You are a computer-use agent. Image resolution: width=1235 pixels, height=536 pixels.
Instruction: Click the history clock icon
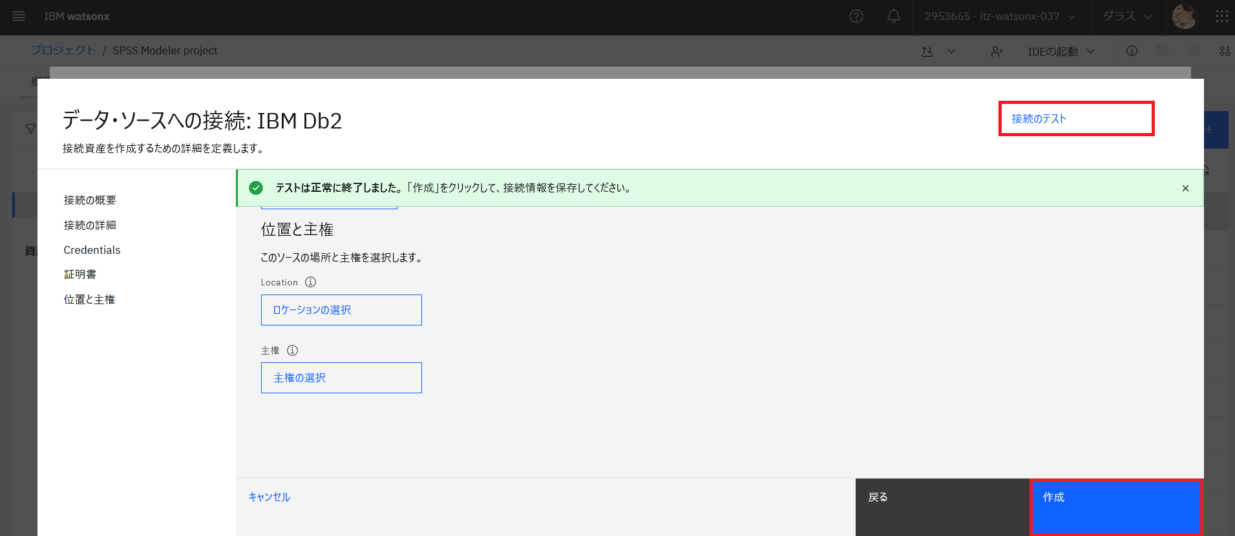click(1163, 50)
